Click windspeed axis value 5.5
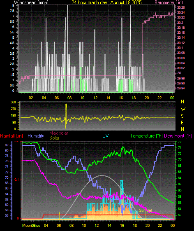The height and width of the screenshot is (231, 194). (12, 32)
